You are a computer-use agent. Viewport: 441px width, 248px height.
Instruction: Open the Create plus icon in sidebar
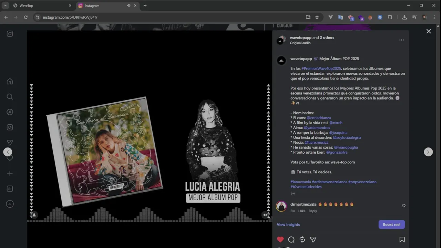tap(10, 173)
